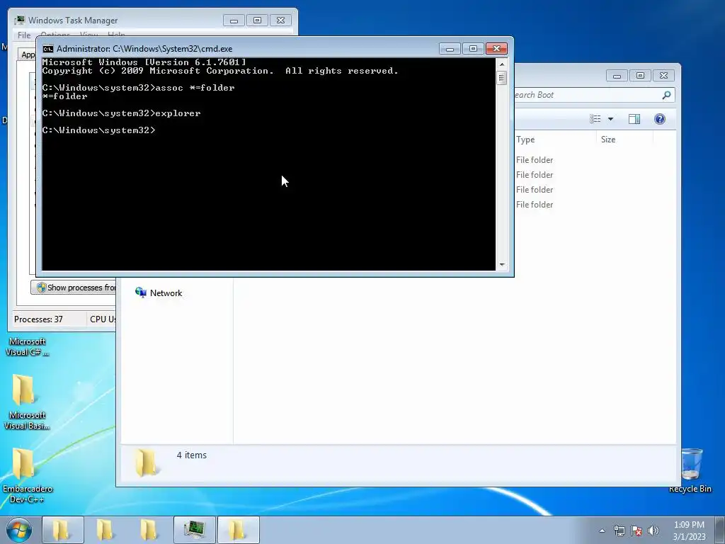
Task: Close the Explorer window
Action: pos(664,75)
